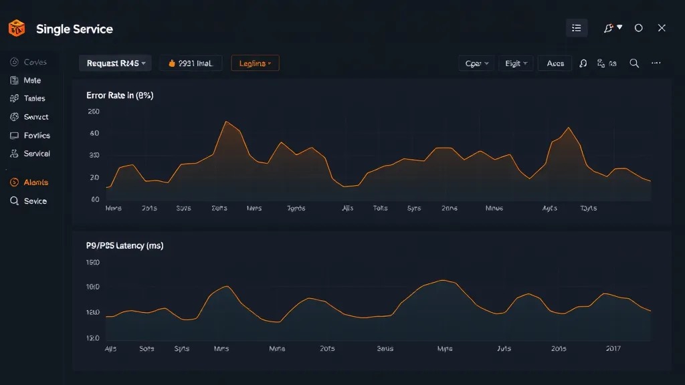
Task: Click the Aces button
Action: pos(555,63)
